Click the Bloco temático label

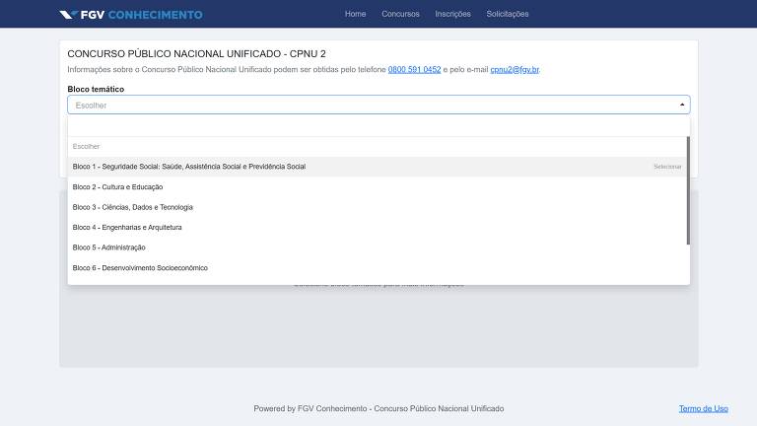(96, 89)
